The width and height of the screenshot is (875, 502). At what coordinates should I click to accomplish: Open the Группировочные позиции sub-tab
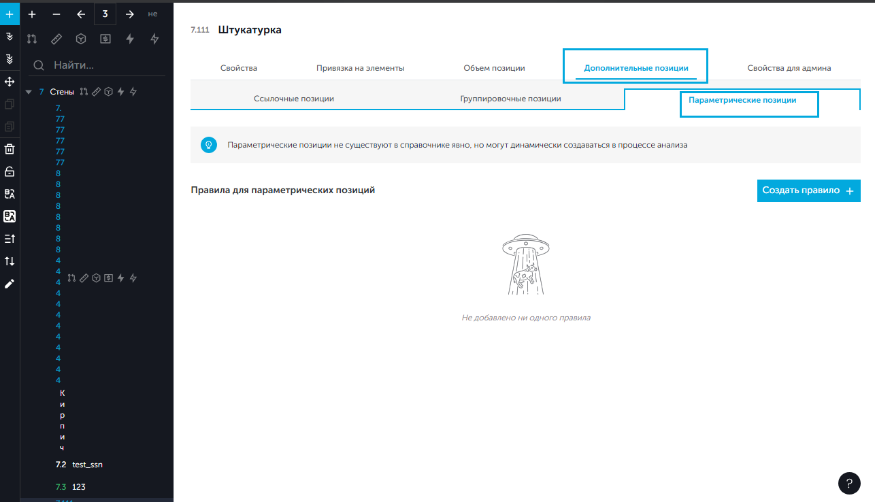pyautogui.click(x=510, y=99)
